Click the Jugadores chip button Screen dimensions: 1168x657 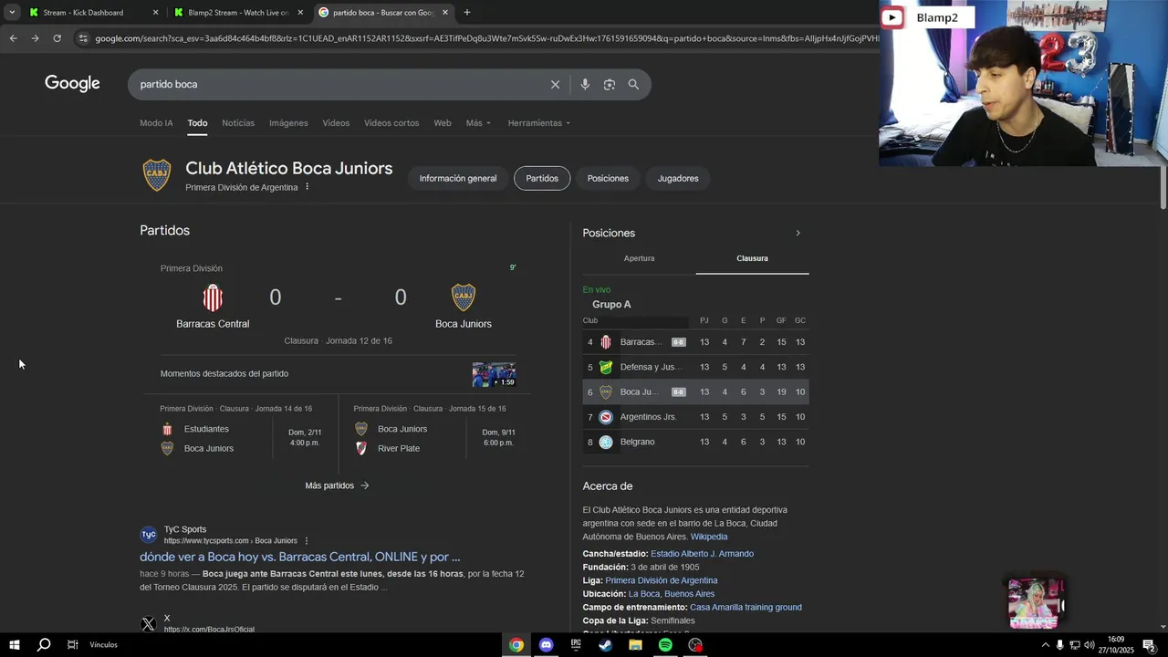tap(678, 178)
